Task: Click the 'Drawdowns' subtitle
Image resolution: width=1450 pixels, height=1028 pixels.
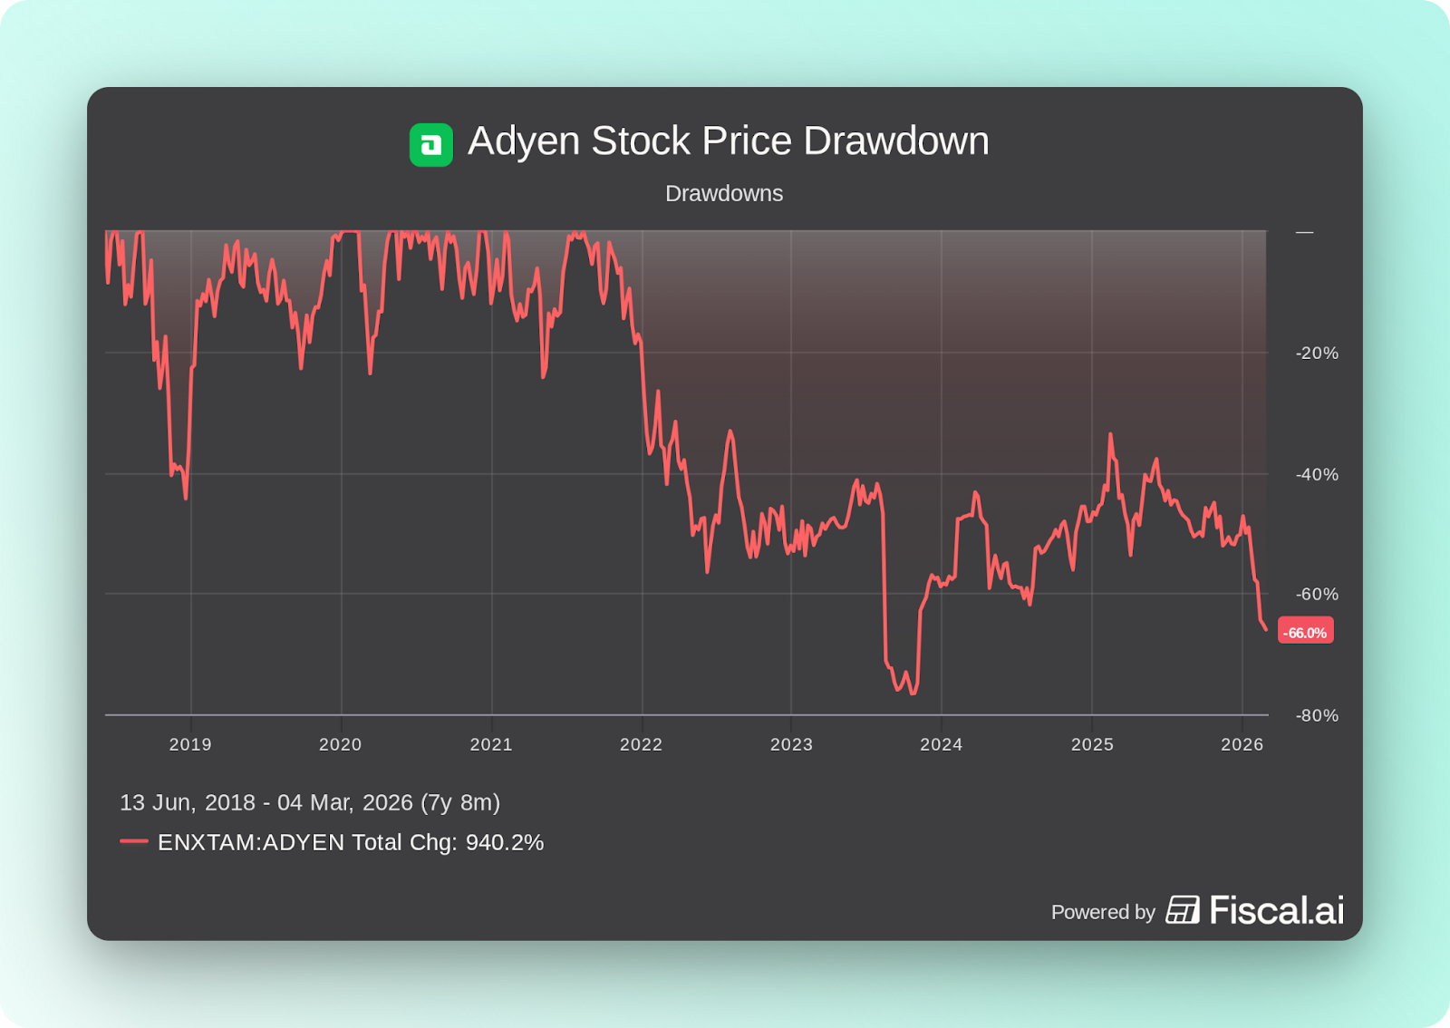Action: click(x=724, y=193)
